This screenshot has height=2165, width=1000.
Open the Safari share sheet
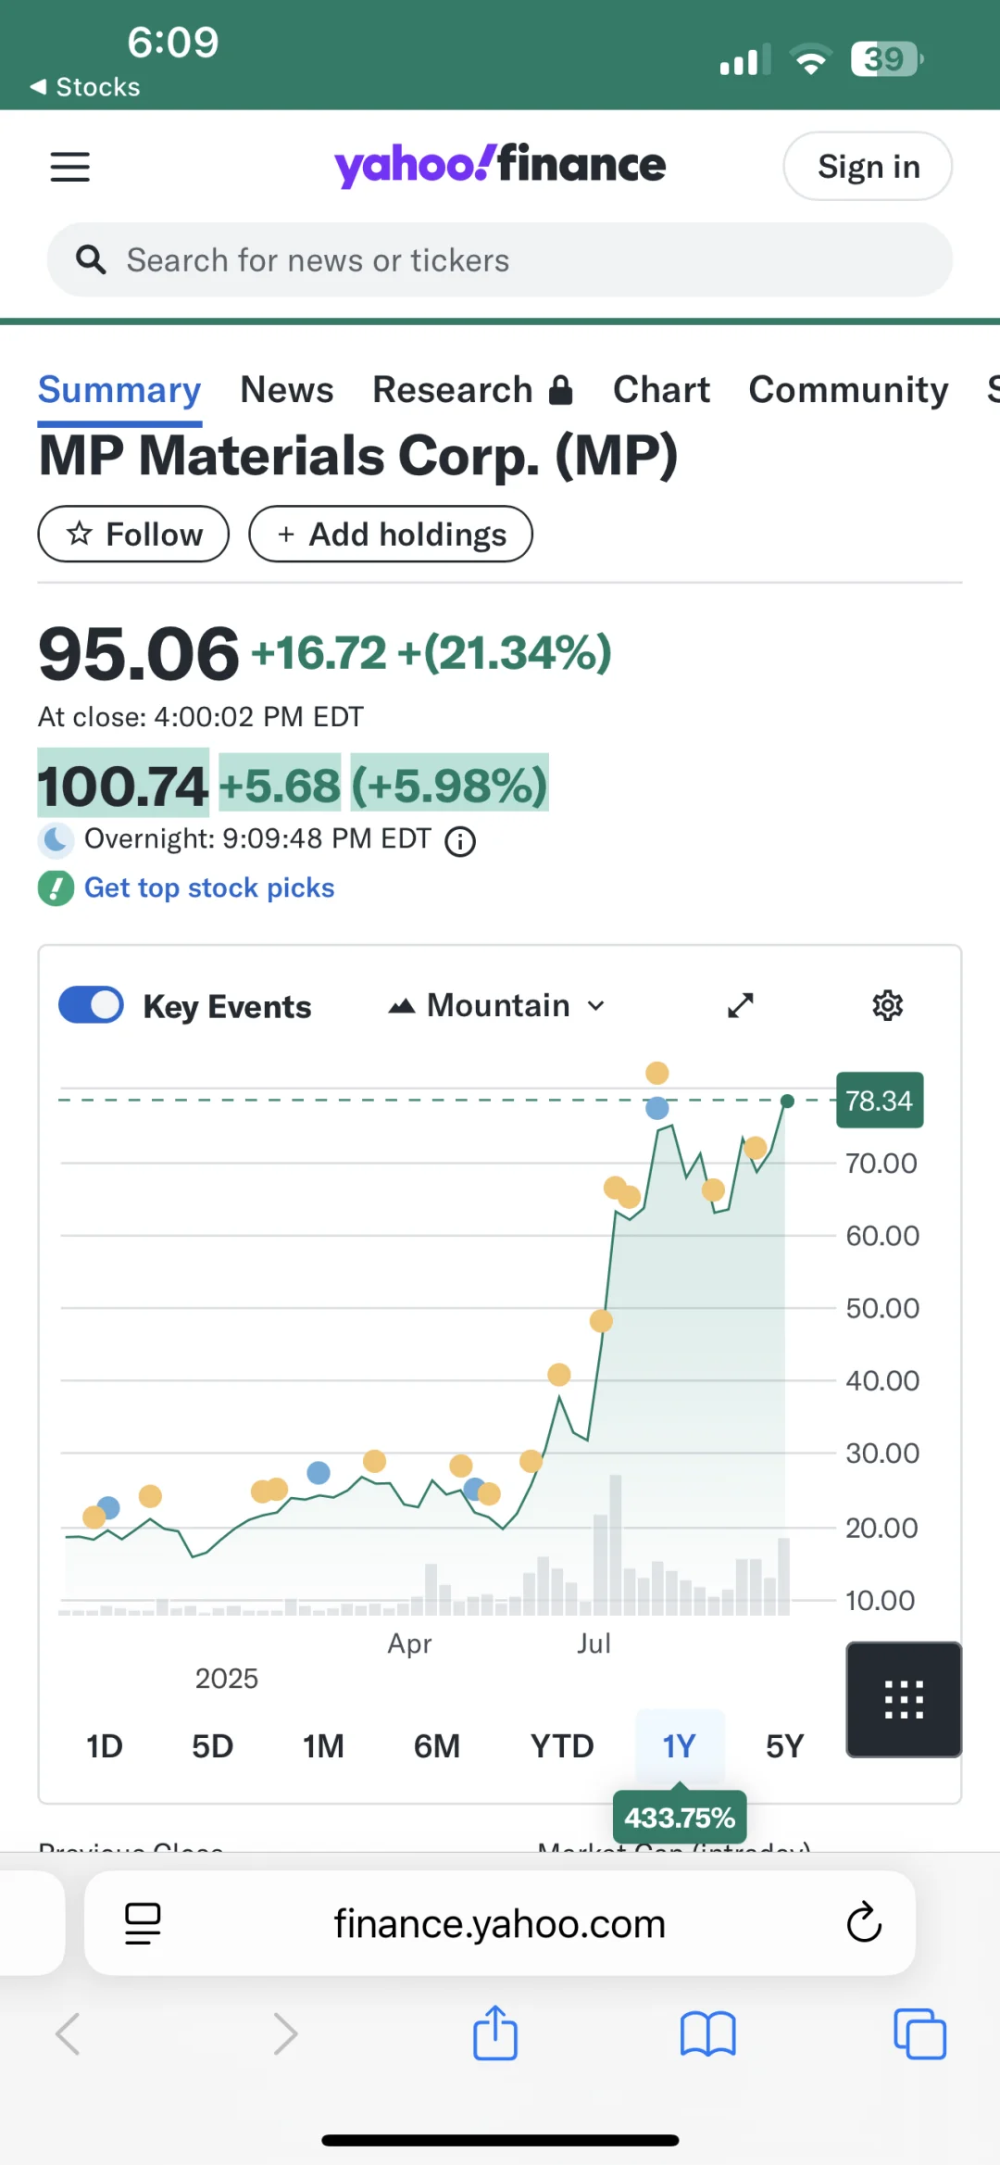click(x=495, y=2033)
